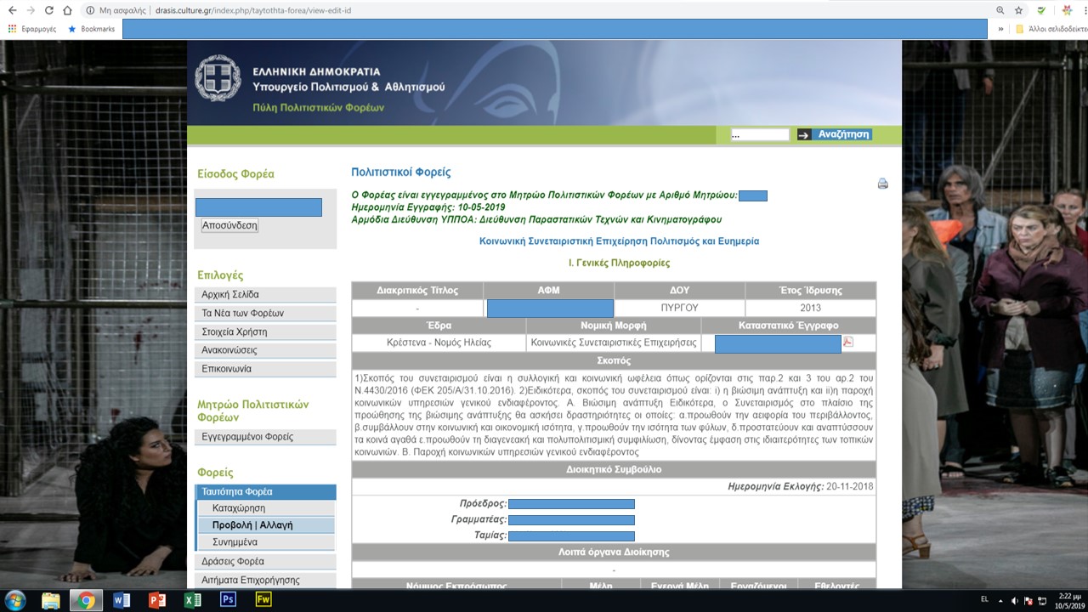
Task: Bookmark this page with the star icon
Action: point(1018,10)
